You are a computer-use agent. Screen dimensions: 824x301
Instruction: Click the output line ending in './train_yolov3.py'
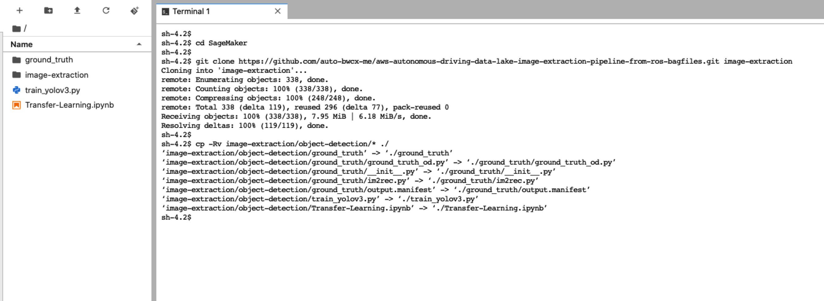(320, 199)
